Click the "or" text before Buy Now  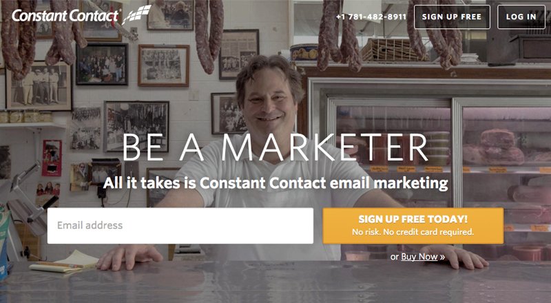(394, 257)
